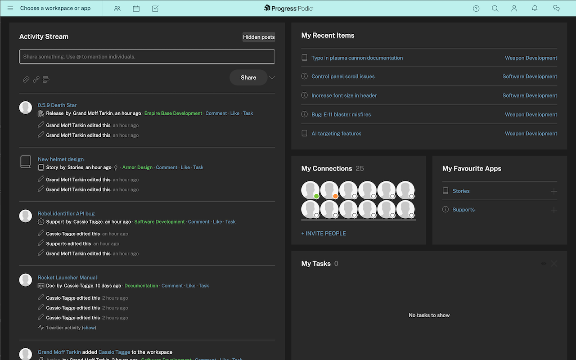576x360 pixels.
Task: Open connection avatar with green online dot
Action: pos(310,190)
